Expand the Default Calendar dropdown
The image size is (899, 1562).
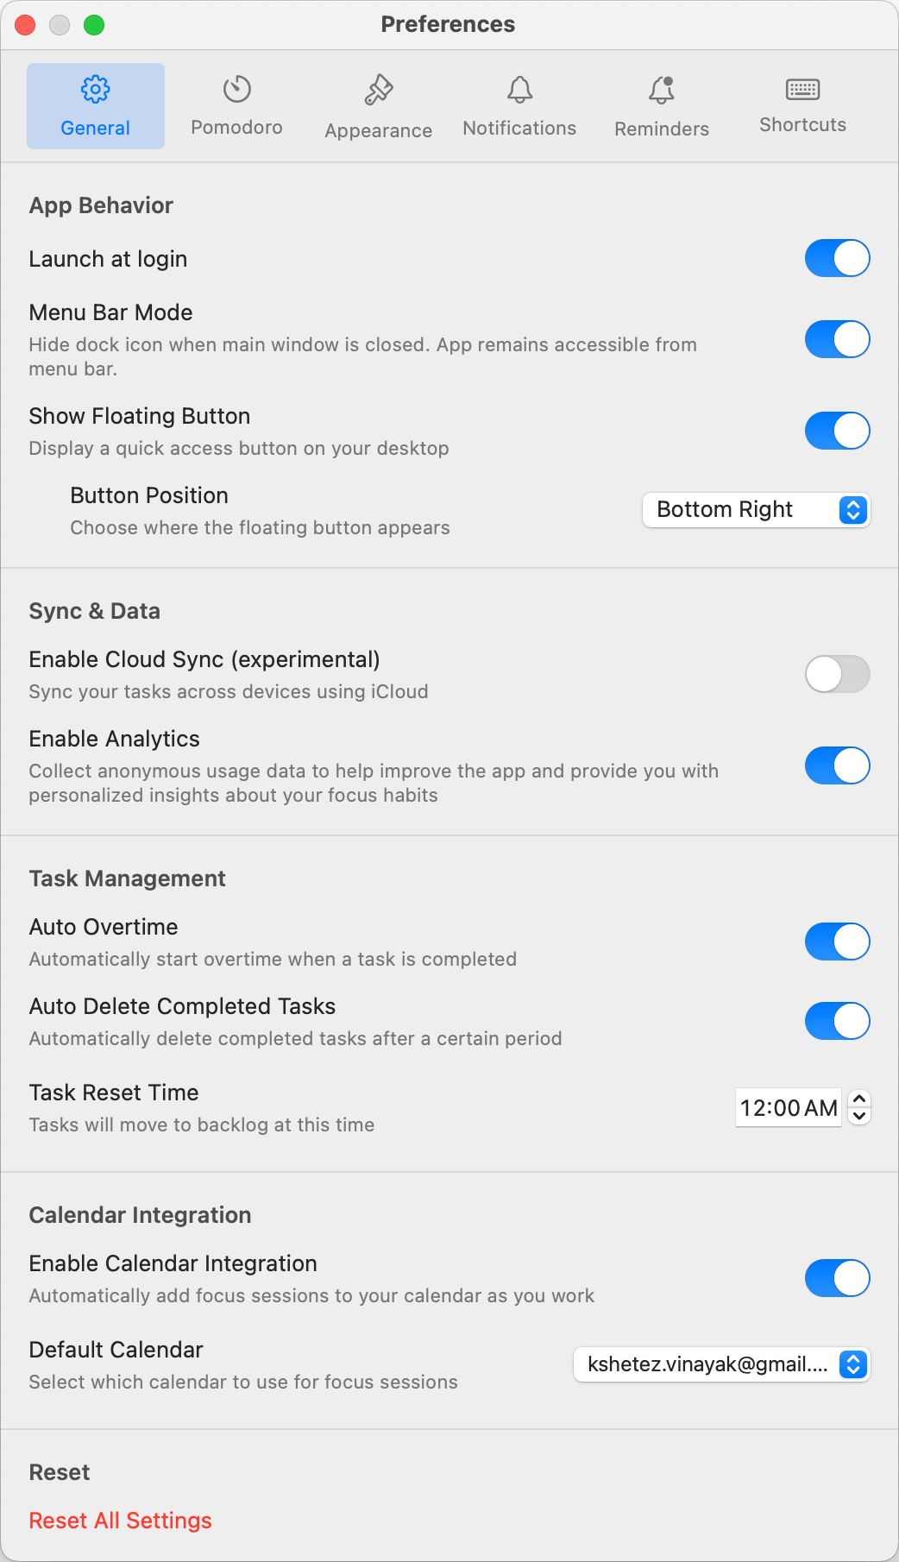721,1364
